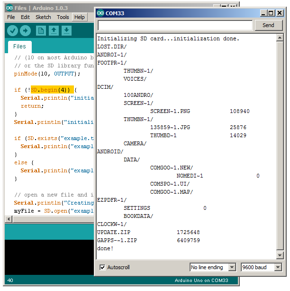
Task: Open the No line ending dropdown
Action: coord(213,267)
